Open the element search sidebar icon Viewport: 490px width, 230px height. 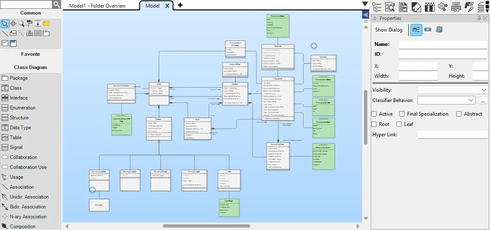390,6
